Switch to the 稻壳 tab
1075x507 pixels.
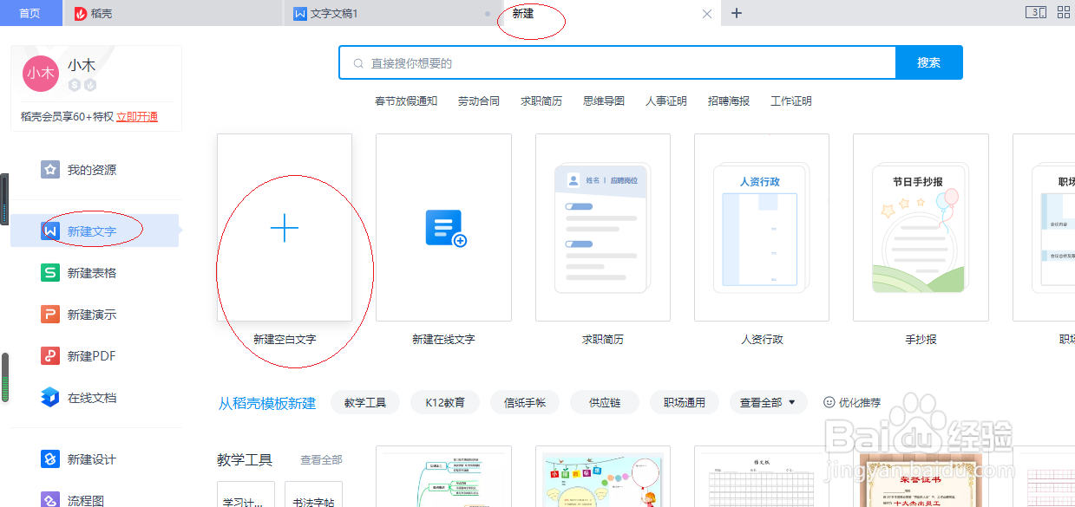click(174, 13)
